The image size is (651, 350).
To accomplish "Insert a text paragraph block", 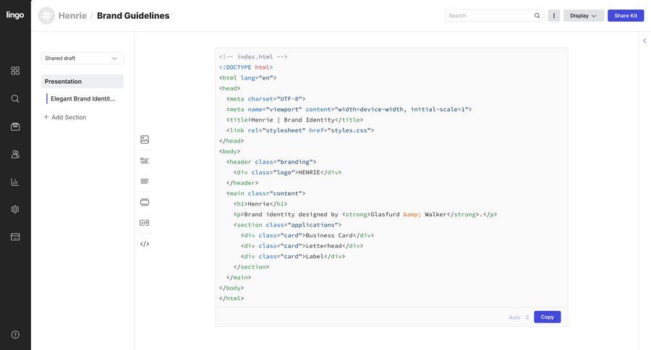I will (145, 181).
